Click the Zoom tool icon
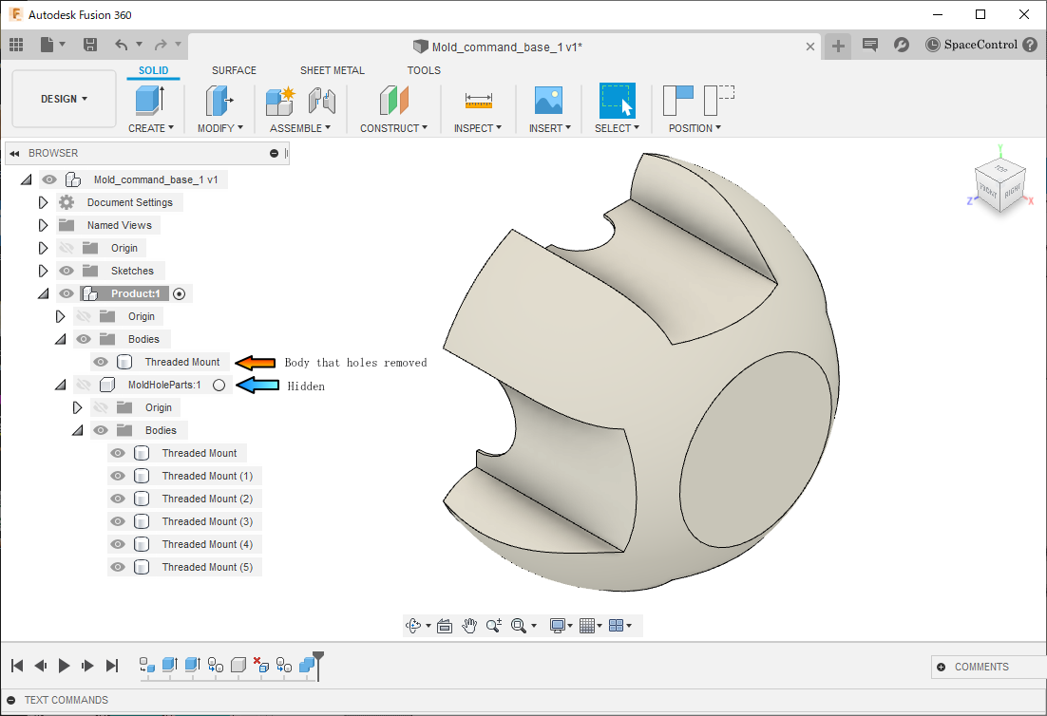Image resolution: width=1047 pixels, height=716 pixels. click(x=493, y=625)
